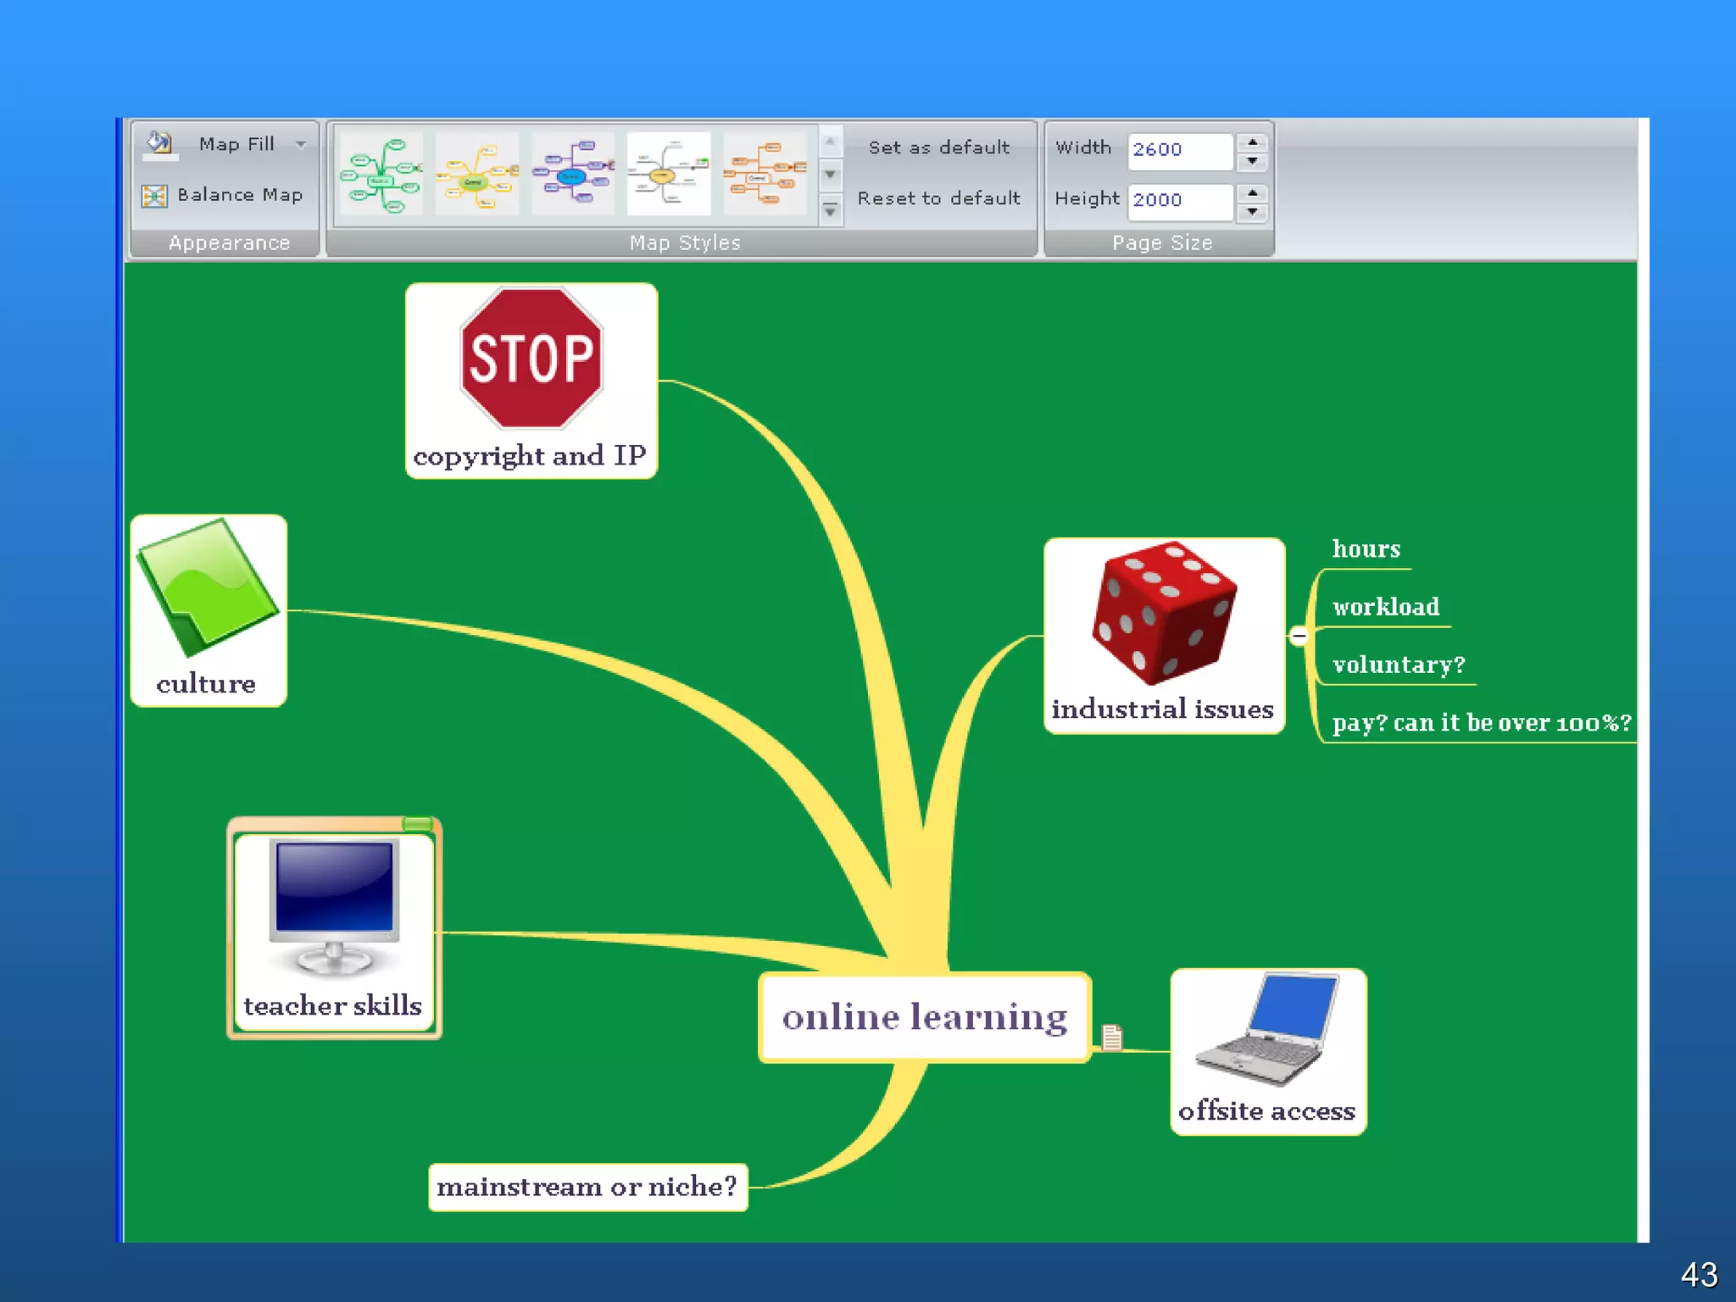The height and width of the screenshot is (1302, 1736).
Task: Choose the blue-purple map style thumbnail
Action: tap(573, 175)
